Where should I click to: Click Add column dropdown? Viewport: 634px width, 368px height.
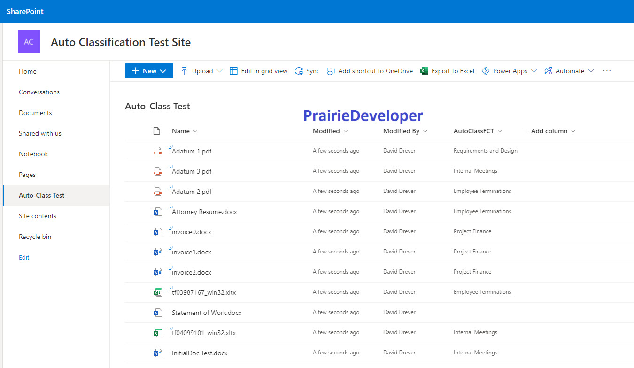550,131
